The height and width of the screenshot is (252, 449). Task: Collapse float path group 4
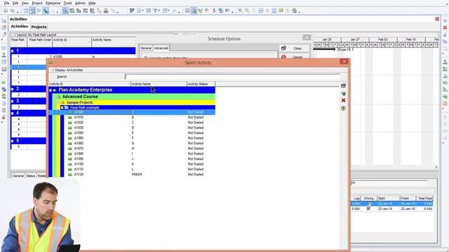[13, 113]
